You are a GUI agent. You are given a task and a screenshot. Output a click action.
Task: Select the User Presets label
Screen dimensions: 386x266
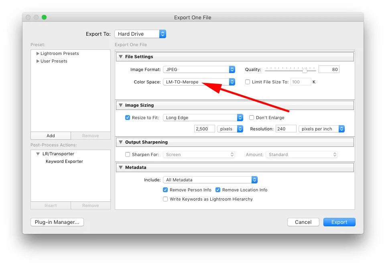point(54,61)
